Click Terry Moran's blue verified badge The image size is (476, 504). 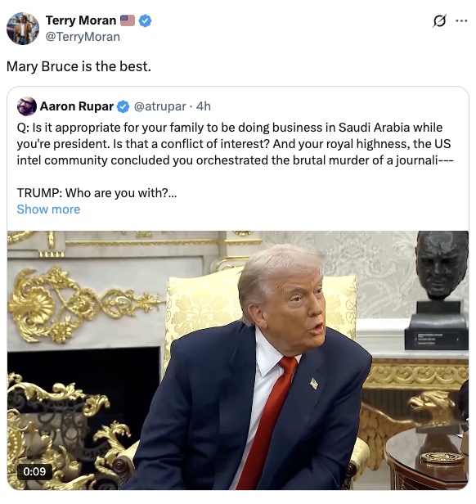click(x=146, y=20)
